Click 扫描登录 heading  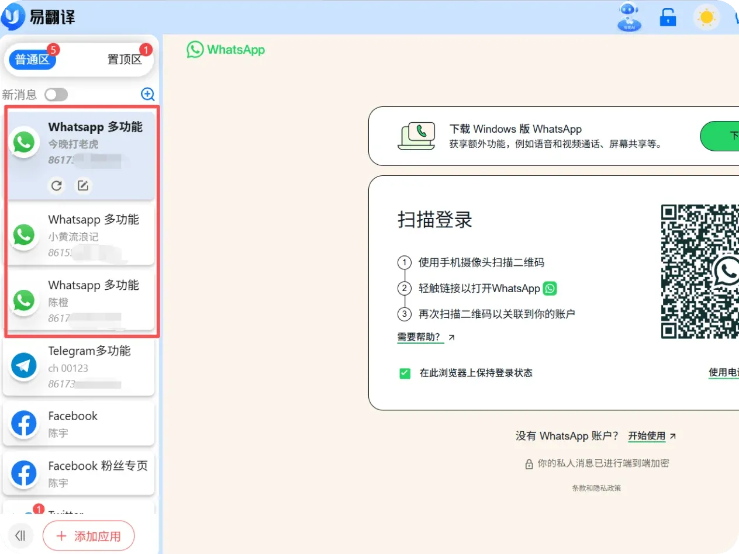click(435, 220)
